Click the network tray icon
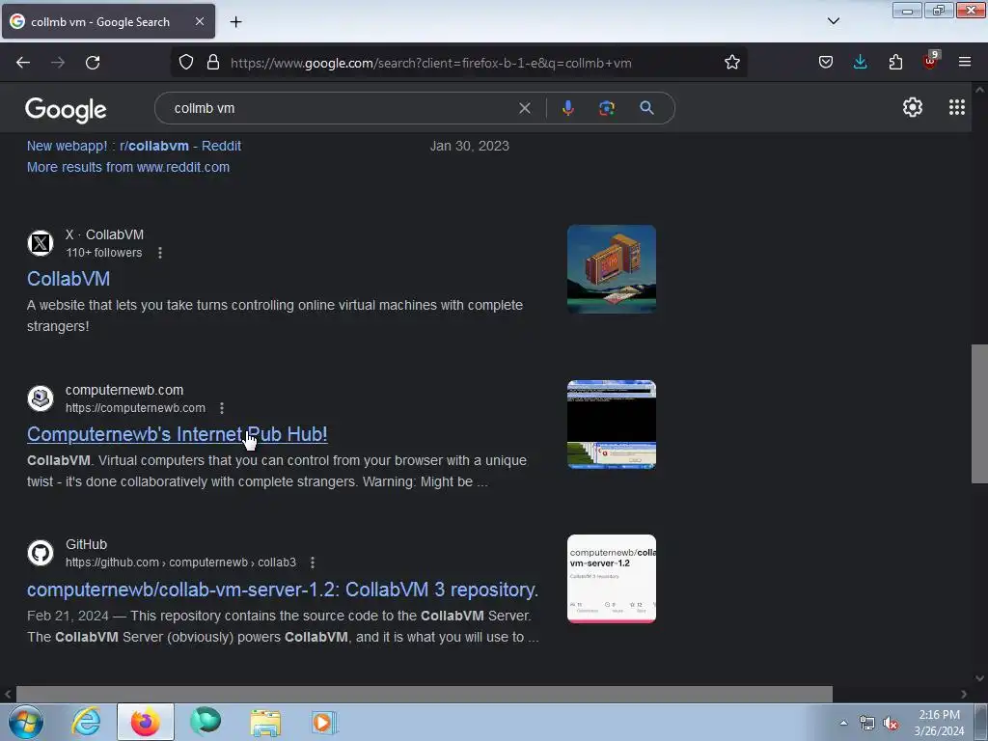988x741 pixels. (x=867, y=723)
